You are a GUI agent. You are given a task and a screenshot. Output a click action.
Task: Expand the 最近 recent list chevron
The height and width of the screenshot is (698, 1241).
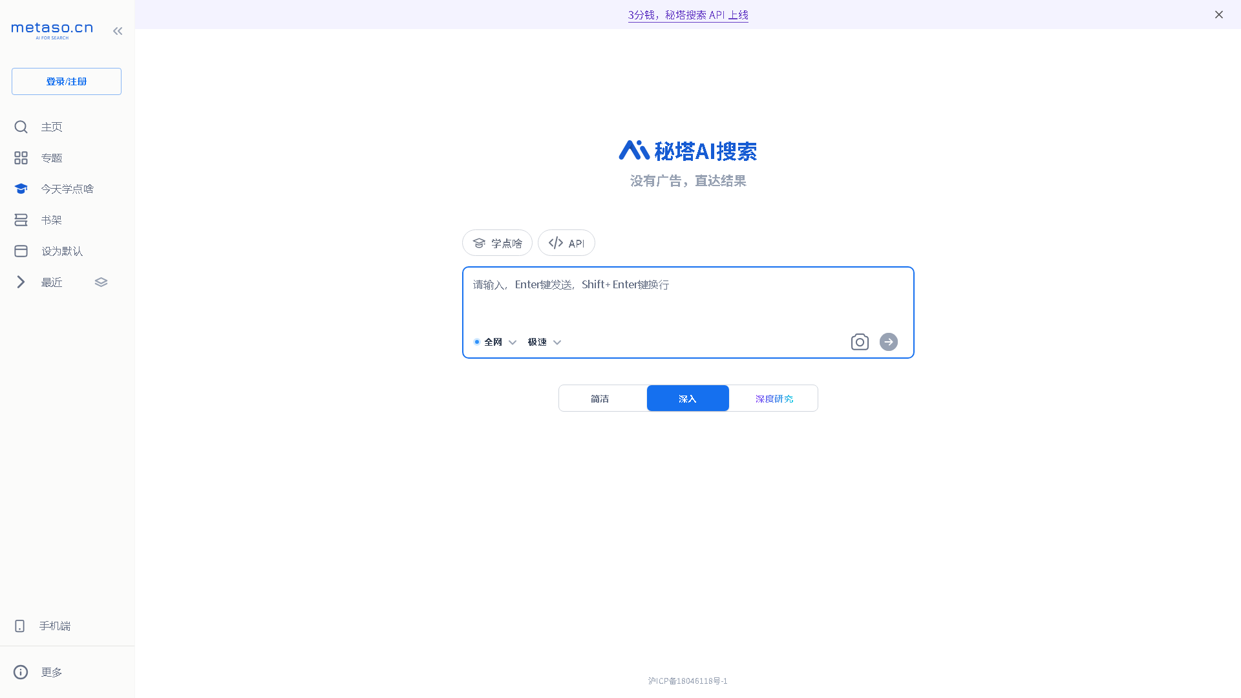pos(21,282)
